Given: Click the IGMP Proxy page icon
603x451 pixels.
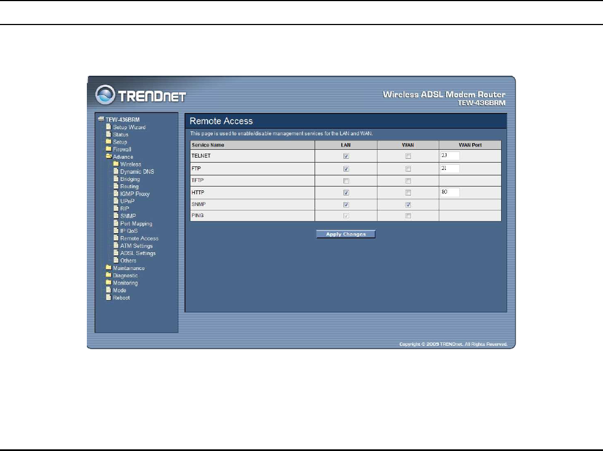Looking at the screenshot, I should 116,193.
